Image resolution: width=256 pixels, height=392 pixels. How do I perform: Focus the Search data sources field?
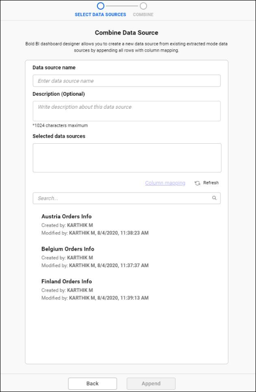point(127,198)
